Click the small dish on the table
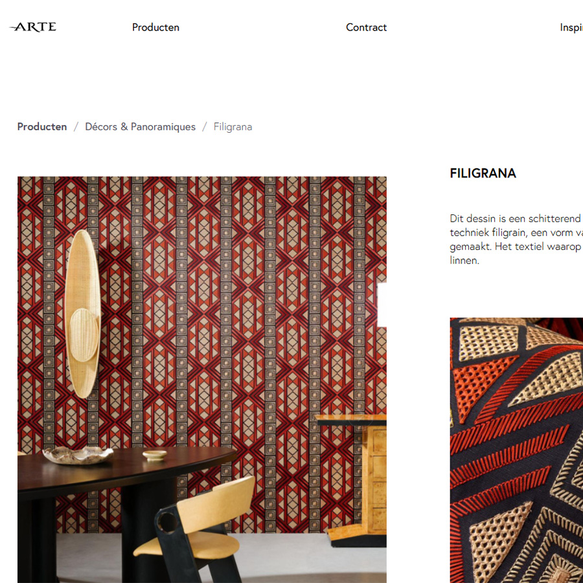 click(155, 455)
